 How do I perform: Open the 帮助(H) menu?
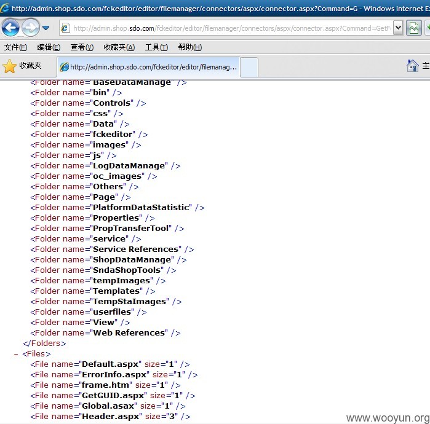point(189,47)
